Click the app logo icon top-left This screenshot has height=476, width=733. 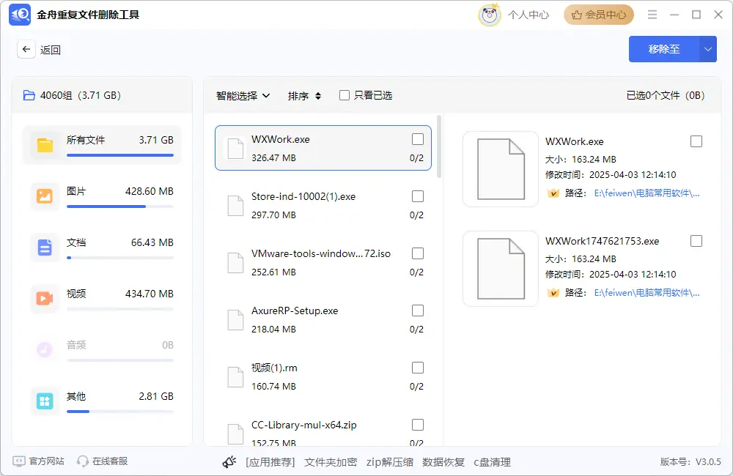click(x=19, y=15)
